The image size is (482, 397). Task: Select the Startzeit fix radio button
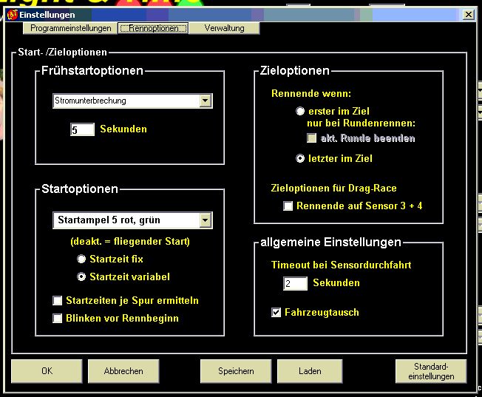pos(81,259)
